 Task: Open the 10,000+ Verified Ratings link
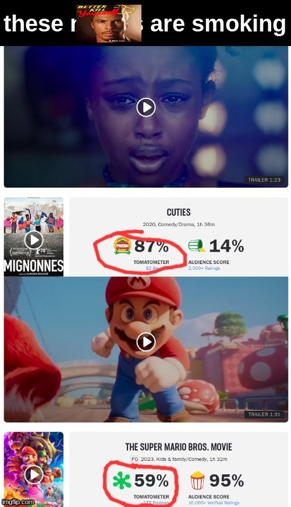pos(214,503)
